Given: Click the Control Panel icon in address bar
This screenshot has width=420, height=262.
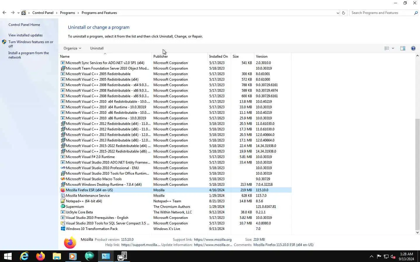Looking at the screenshot, I should (24, 13).
